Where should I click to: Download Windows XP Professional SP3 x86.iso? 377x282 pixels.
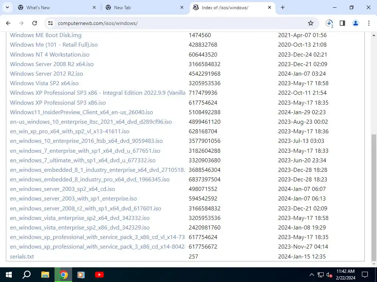click(x=58, y=103)
